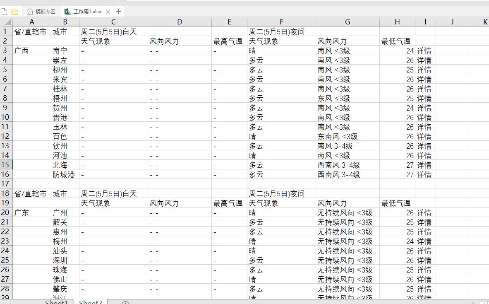The height and width of the screenshot is (304, 489).
Task: Switch to the Sheet1 tab
Action: click(x=56, y=302)
